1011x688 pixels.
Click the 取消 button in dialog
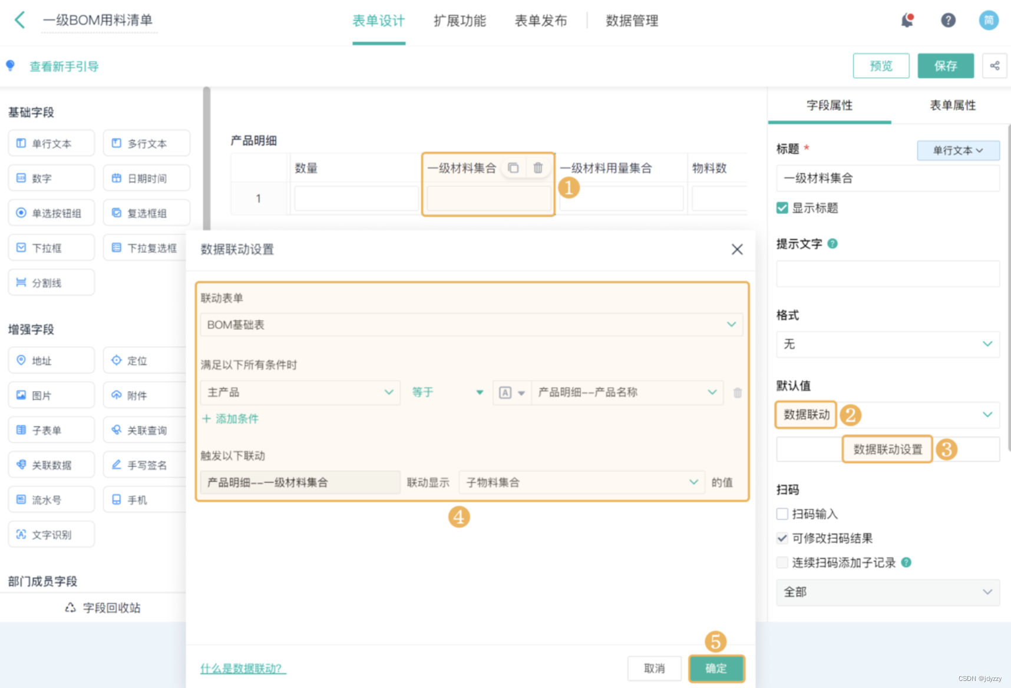tap(655, 669)
